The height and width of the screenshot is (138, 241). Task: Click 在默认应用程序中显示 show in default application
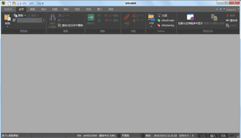tap(190, 19)
